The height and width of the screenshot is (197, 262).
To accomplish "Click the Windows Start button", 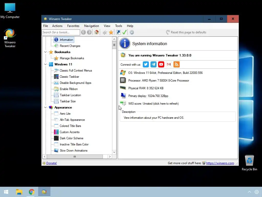I will (x=6, y=192).
